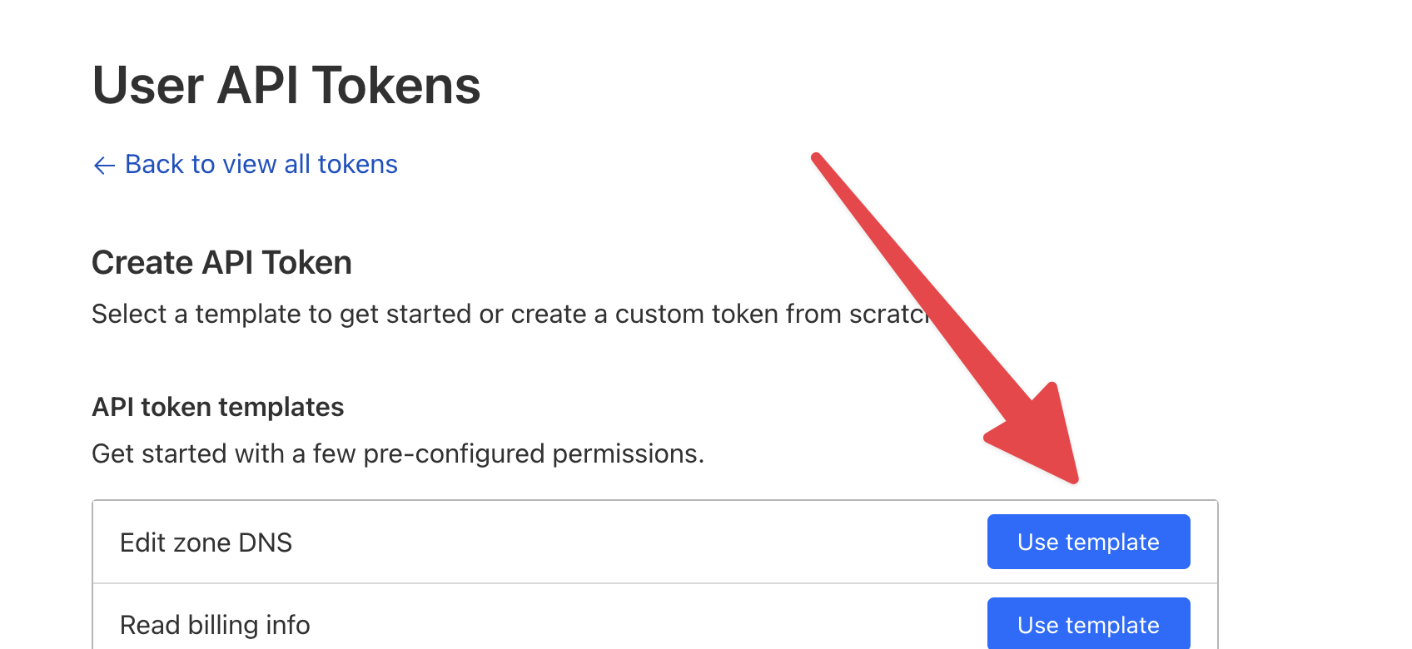Viewport: 1412px width, 649px height.
Task: Use template for Read billing info
Action: (1088, 624)
